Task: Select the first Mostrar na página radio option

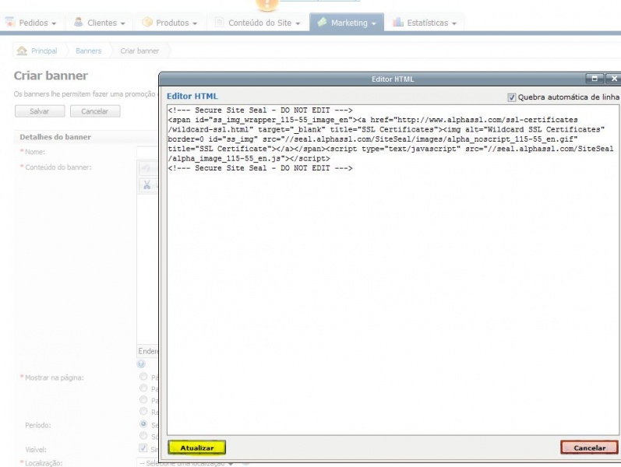Action: (143, 377)
